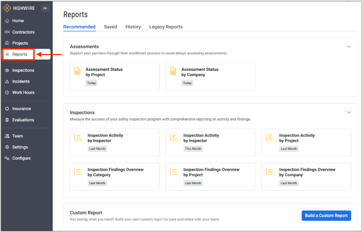Click the Reports page title

click(76, 15)
